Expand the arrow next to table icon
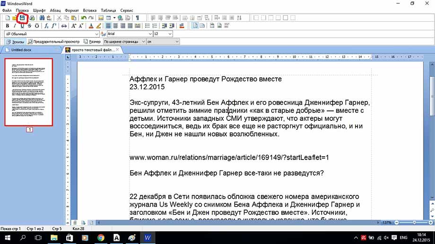Screen dimensions: 435x244 click(114, 18)
